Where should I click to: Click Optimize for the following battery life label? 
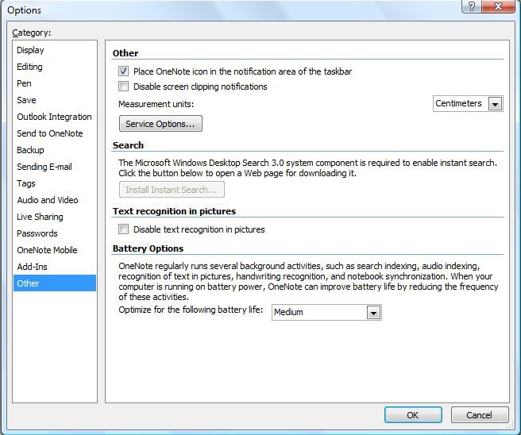[x=191, y=310]
